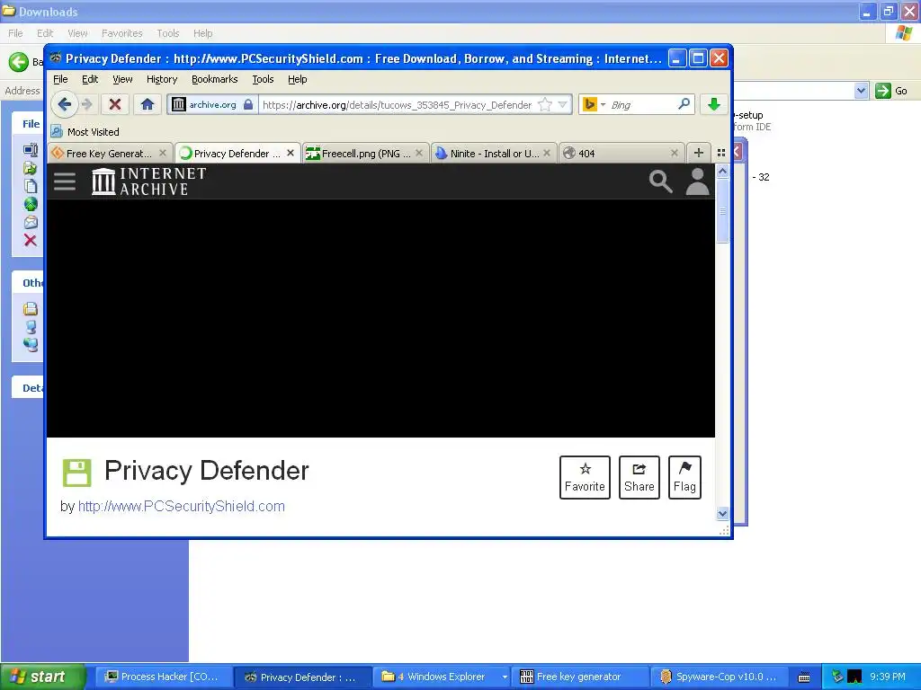Image resolution: width=921 pixels, height=690 pixels.
Task: Click the red X delete icon in sidebar
Action: (x=31, y=240)
